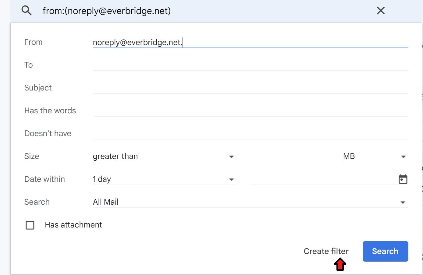The image size is (423, 275).
Task: Open the Size greater than dropdown
Action: tap(165, 156)
